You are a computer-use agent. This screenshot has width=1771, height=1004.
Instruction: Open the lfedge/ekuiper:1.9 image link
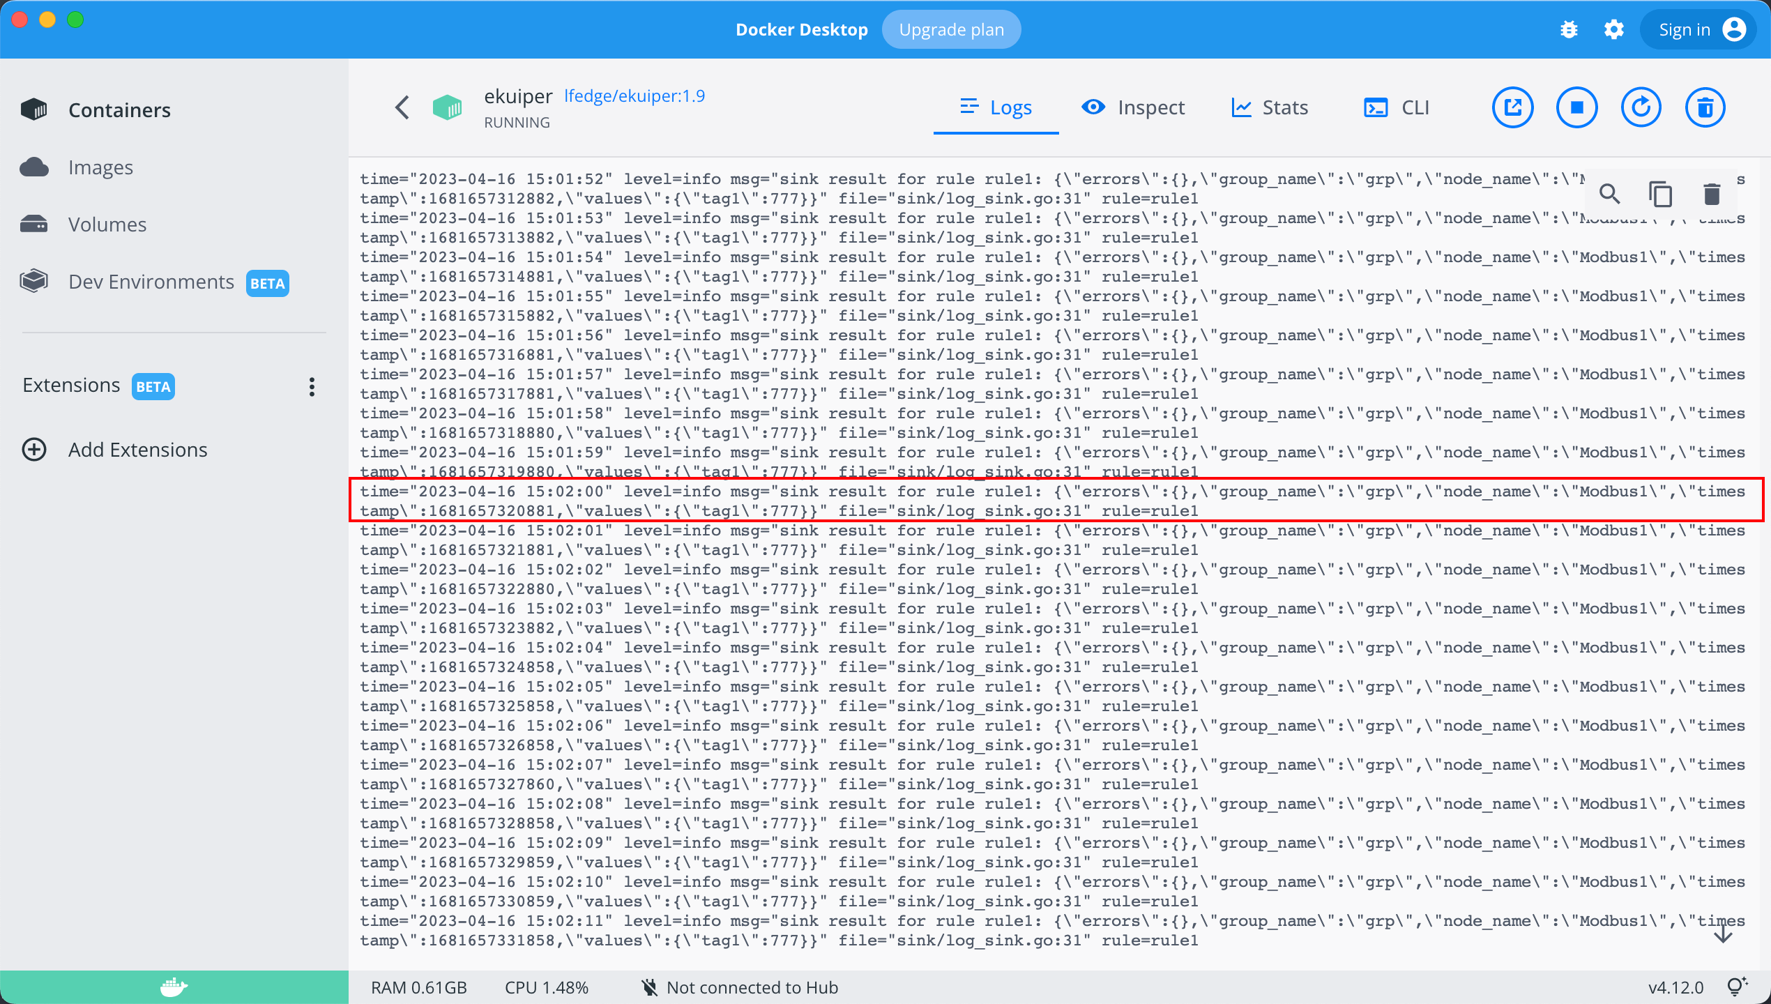pos(634,96)
